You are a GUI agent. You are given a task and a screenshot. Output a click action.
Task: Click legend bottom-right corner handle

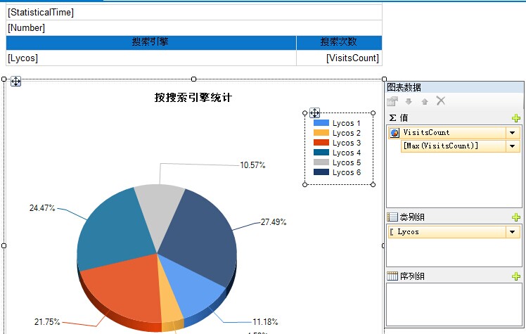point(373,184)
